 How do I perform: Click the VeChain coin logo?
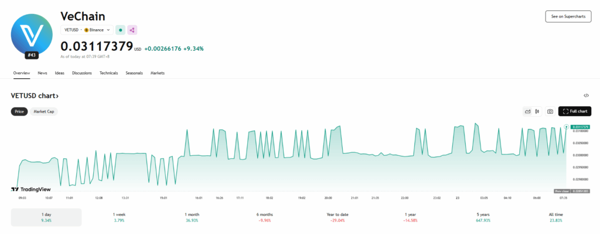pyautogui.click(x=32, y=33)
